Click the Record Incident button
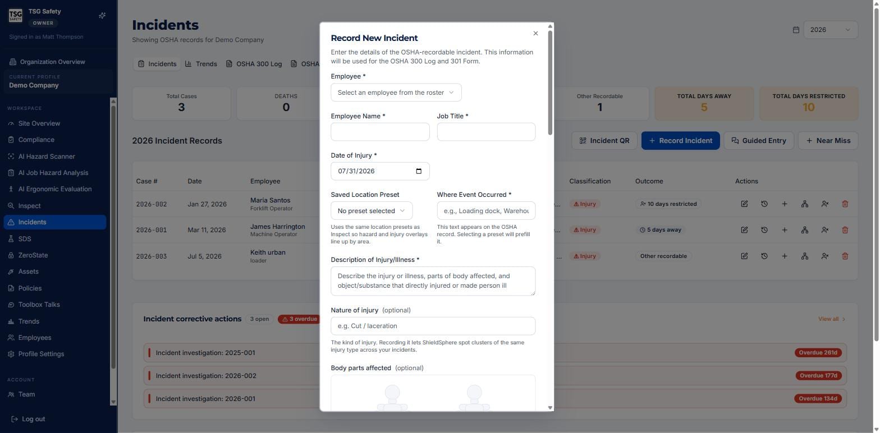This screenshot has width=880, height=433. (x=680, y=141)
